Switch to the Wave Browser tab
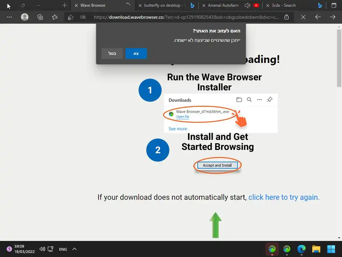The height and width of the screenshot is (257, 342). tap(103, 5)
